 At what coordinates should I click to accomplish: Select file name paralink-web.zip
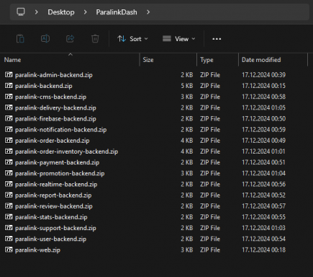pos(37,250)
